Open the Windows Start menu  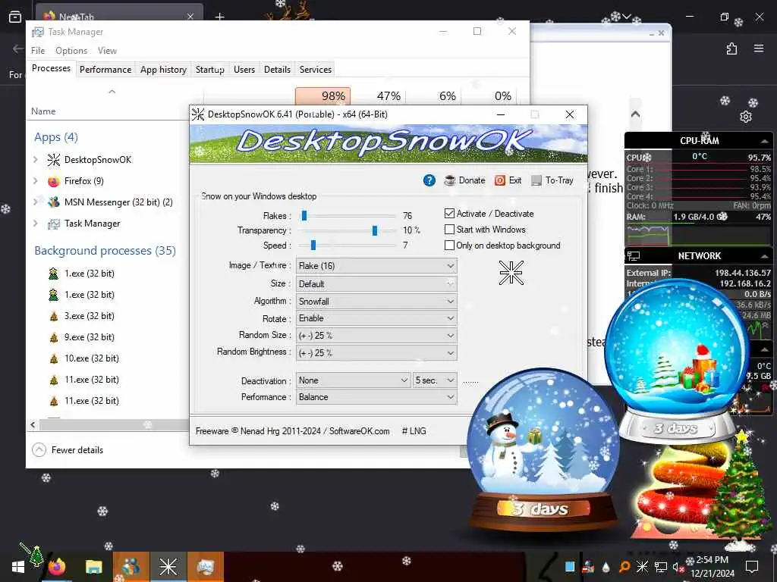click(x=18, y=567)
